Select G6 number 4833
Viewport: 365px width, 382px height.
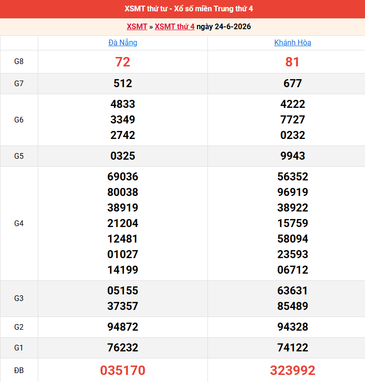[123, 104]
